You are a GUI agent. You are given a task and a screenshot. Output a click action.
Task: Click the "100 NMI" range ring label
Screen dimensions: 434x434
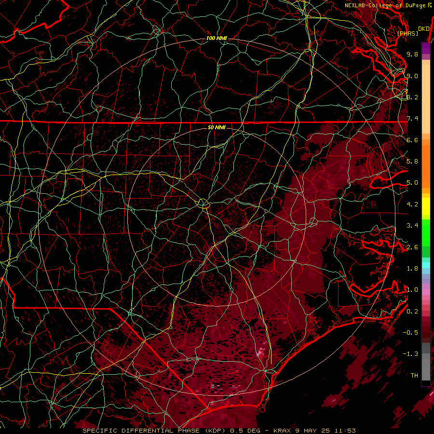(217, 38)
